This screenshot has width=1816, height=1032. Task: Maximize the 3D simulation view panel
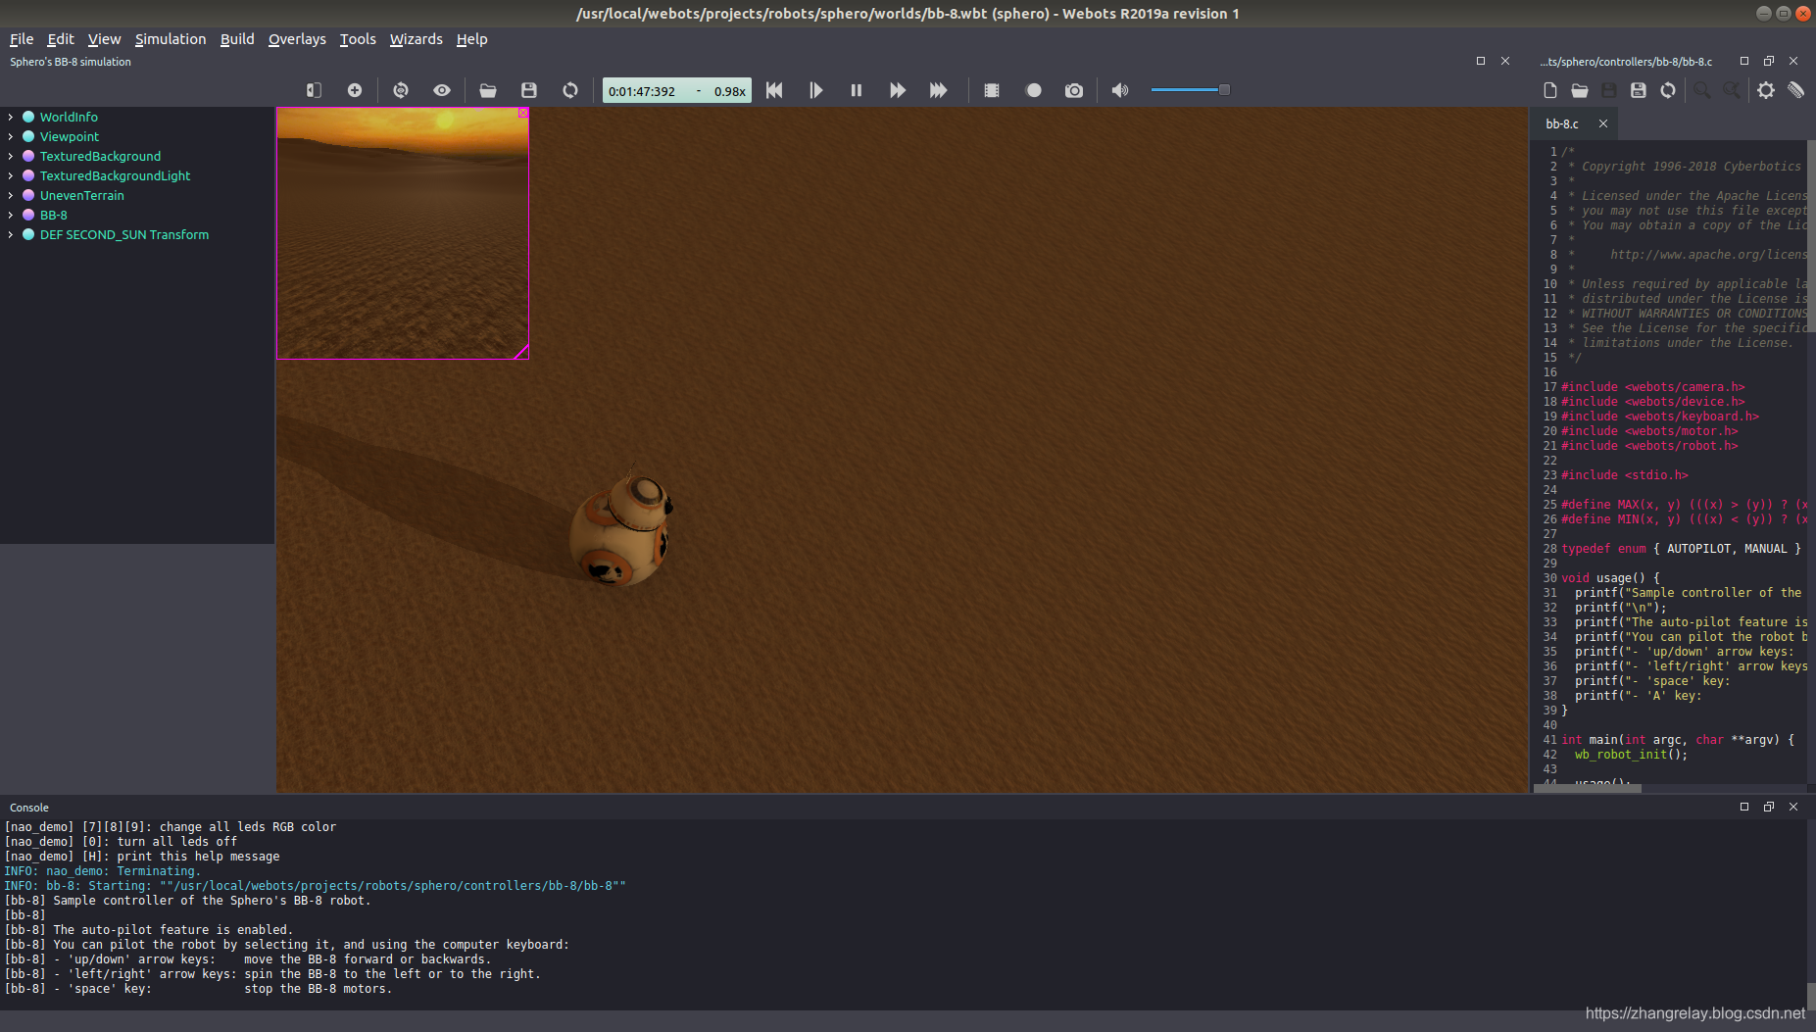tap(1481, 61)
